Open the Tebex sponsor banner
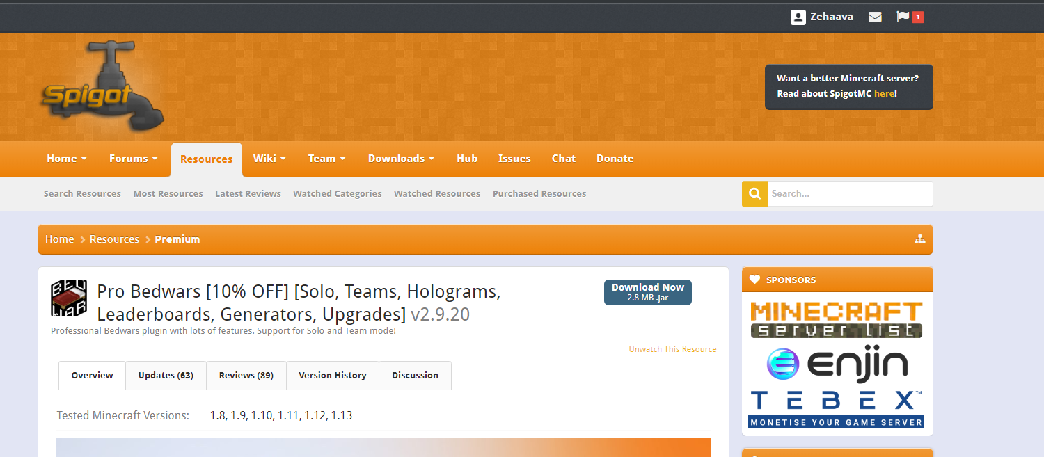 [837, 408]
